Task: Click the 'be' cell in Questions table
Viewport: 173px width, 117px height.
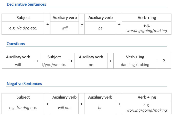Action: coord(91,65)
